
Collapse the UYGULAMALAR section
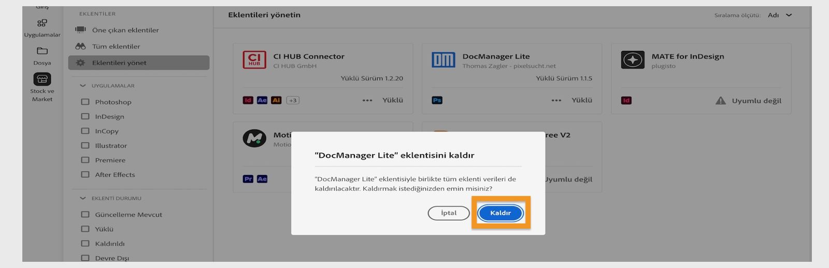tap(82, 85)
